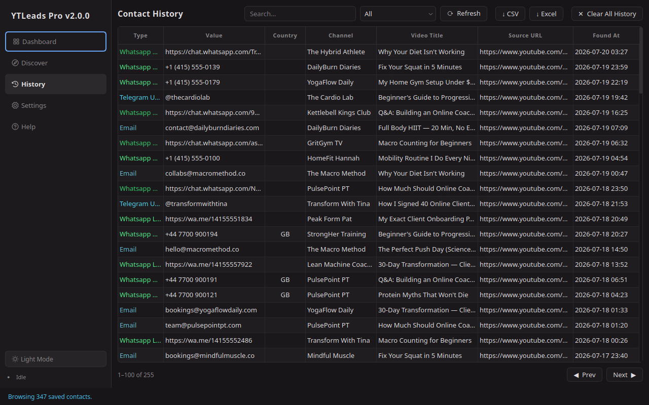Go to the Discover section

(x=56, y=63)
